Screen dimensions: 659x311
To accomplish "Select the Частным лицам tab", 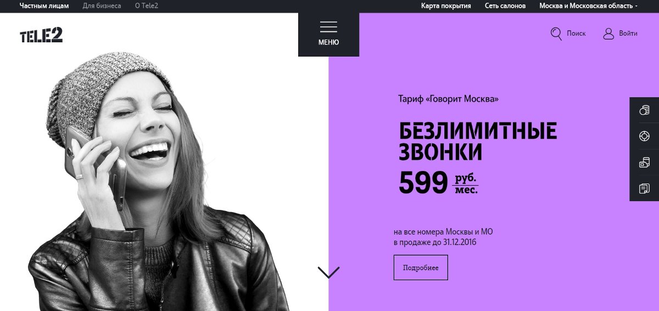I will point(44,6).
